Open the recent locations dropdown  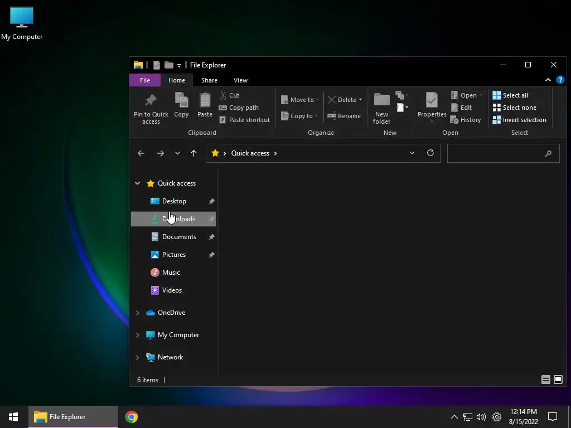(177, 153)
